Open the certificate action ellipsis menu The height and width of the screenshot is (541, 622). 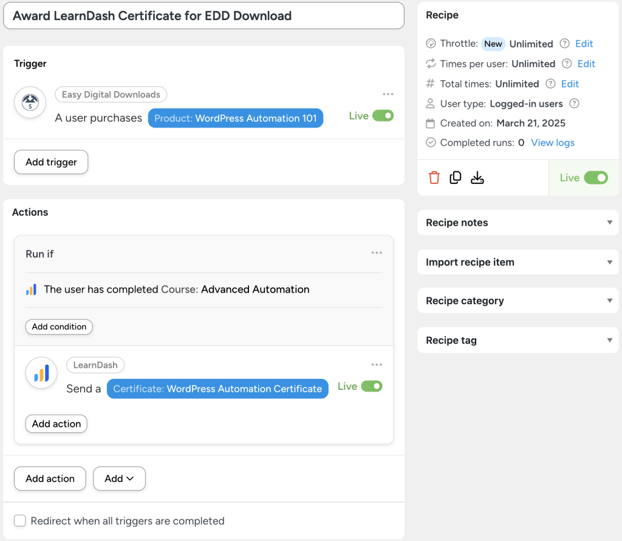[x=377, y=364]
